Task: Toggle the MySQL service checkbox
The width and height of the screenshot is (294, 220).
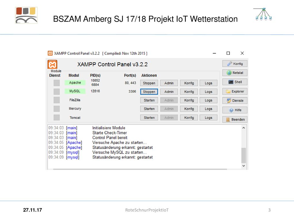Action: pyautogui.click(x=57, y=91)
